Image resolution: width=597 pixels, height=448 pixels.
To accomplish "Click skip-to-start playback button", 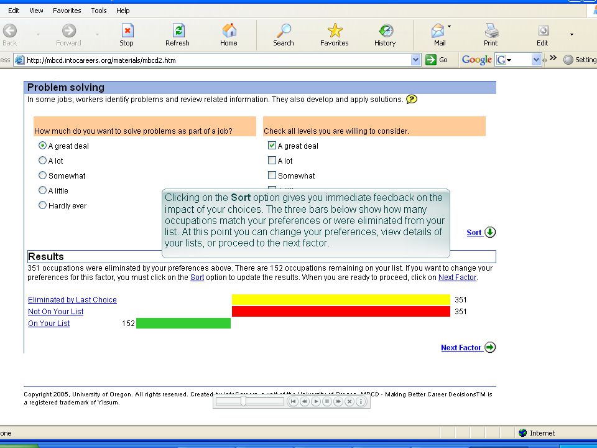I will (x=293, y=401).
